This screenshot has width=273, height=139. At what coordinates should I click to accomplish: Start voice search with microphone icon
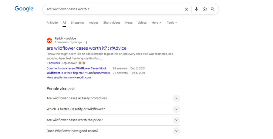click(196, 9)
